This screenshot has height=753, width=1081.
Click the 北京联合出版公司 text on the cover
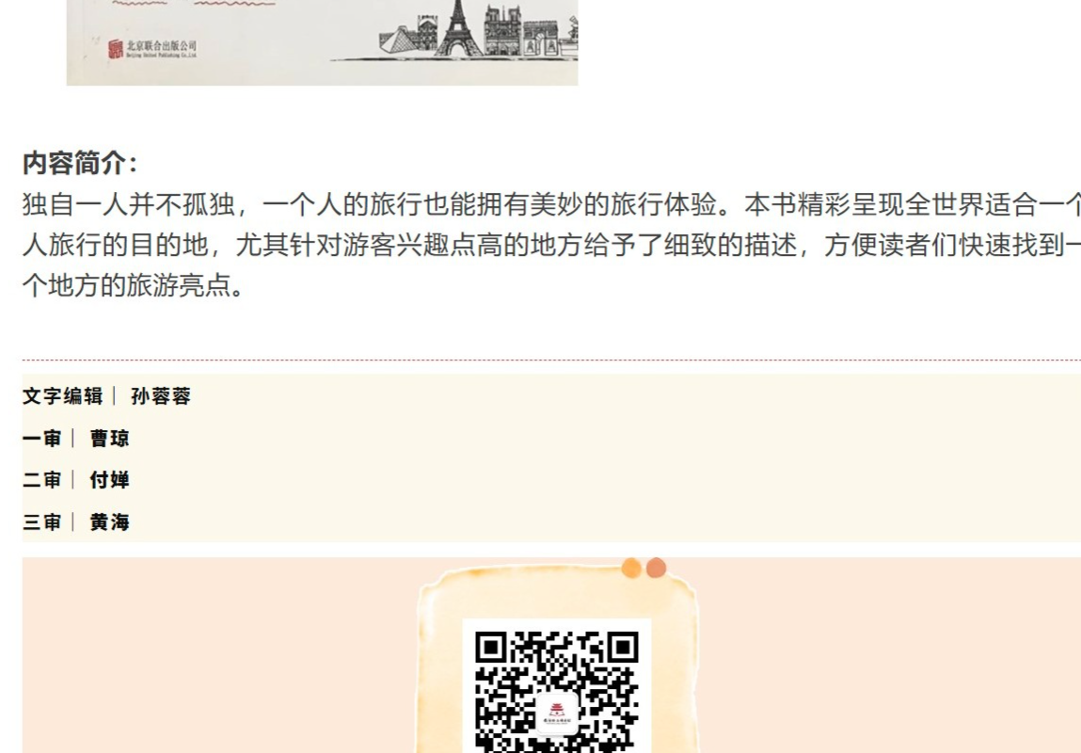161,45
